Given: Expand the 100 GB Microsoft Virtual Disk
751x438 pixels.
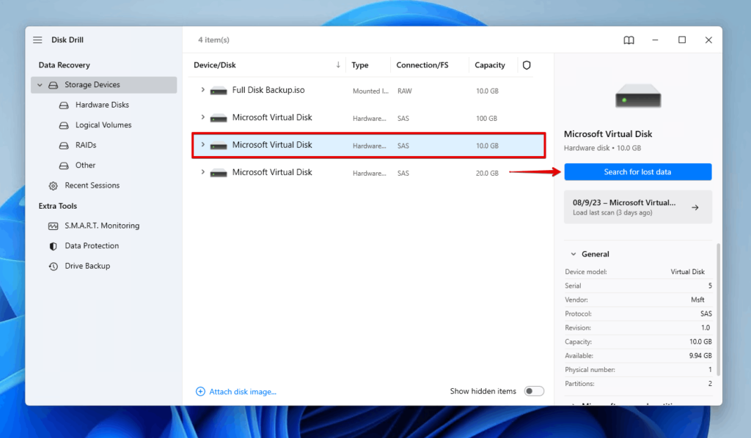Looking at the screenshot, I should pos(203,117).
